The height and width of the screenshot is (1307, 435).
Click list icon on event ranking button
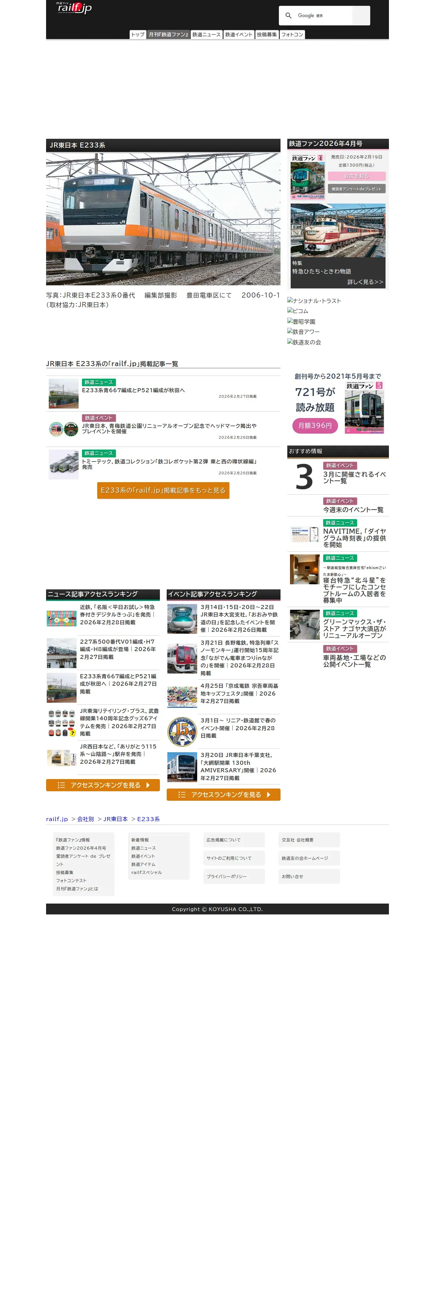pos(182,795)
